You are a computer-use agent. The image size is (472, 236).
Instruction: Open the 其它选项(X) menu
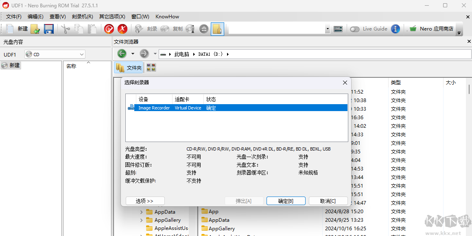pos(112,17)
